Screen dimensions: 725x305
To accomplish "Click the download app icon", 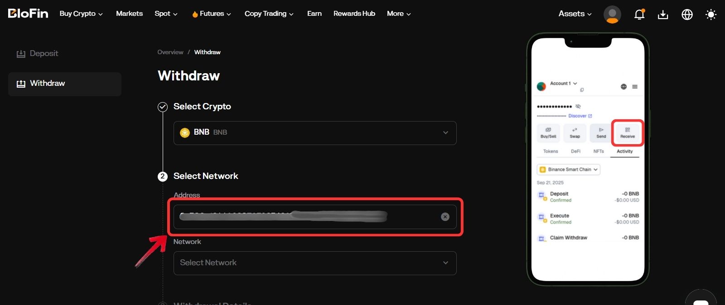I will coord(663,14).
